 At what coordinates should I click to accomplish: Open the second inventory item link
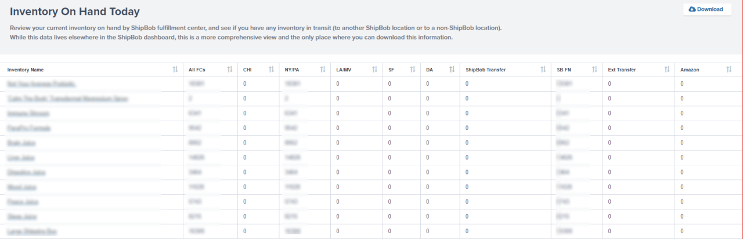pyautogui.click(x=67, y=99)
